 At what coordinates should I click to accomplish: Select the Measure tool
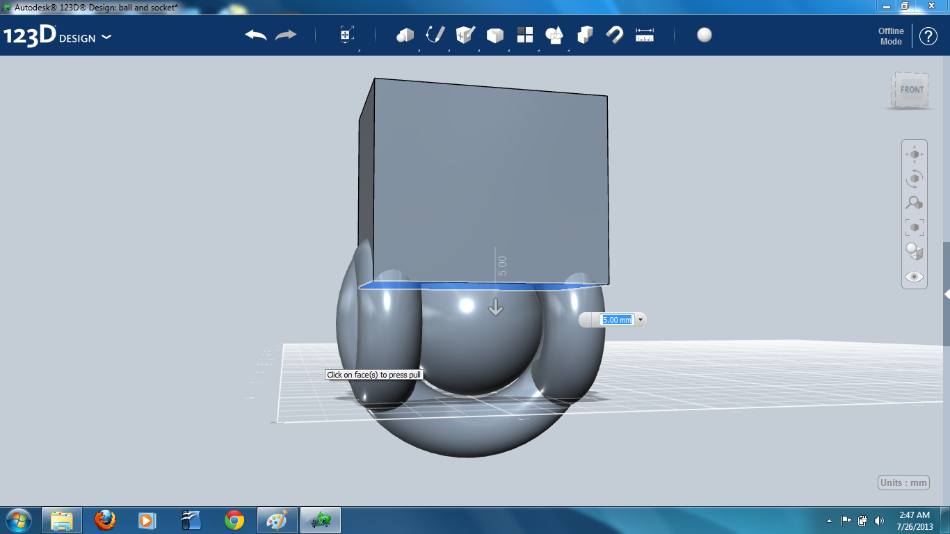tap(645, 35)
